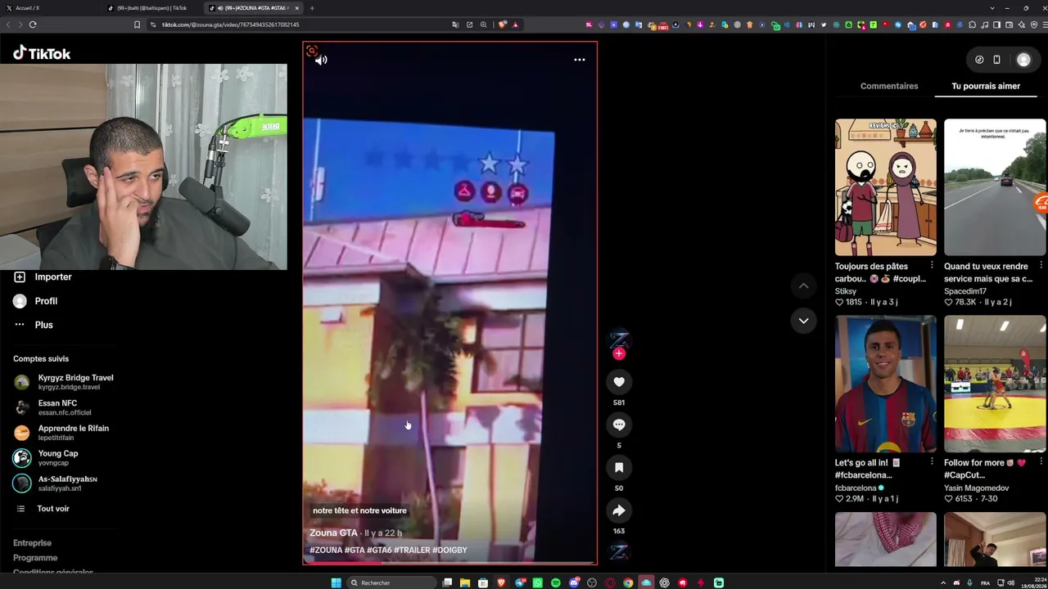Mute the TikTok video sound
The width and height of the screenshot is (1048, 589).
pos(321,60)
